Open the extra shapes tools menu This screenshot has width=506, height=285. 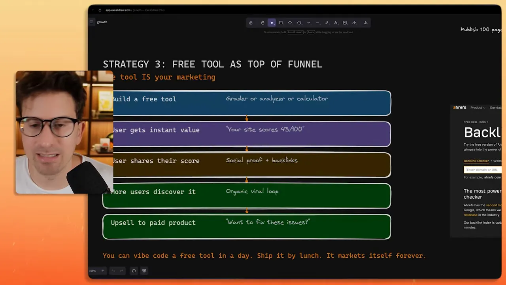pos(366,23)
